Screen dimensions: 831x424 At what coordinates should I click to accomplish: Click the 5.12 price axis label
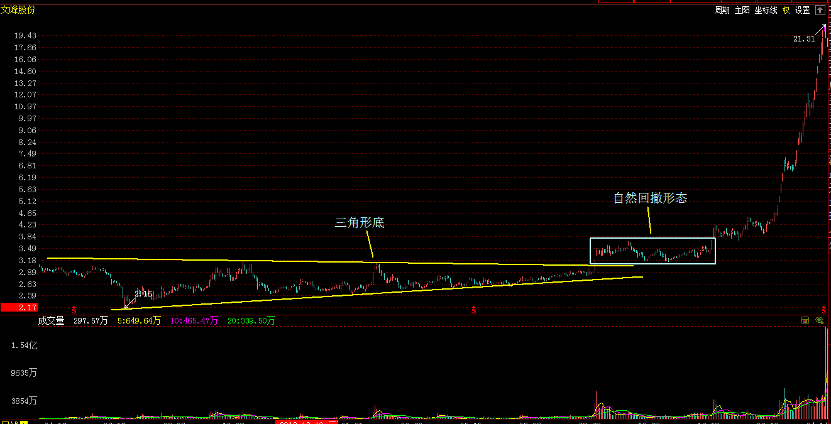coord(27,202)
